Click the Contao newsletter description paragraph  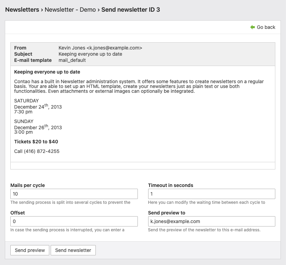tap(139, 86)
